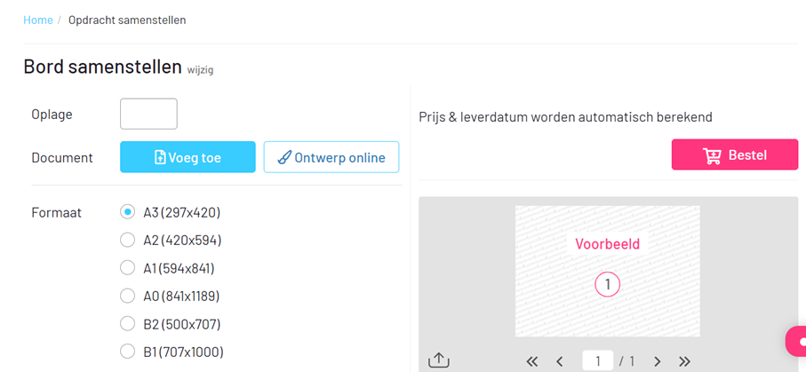Image resolution: width=806 pixels, height=372 pixels.
Task: Choose the A0 (841x1189) format
Action: pos(127,296)
